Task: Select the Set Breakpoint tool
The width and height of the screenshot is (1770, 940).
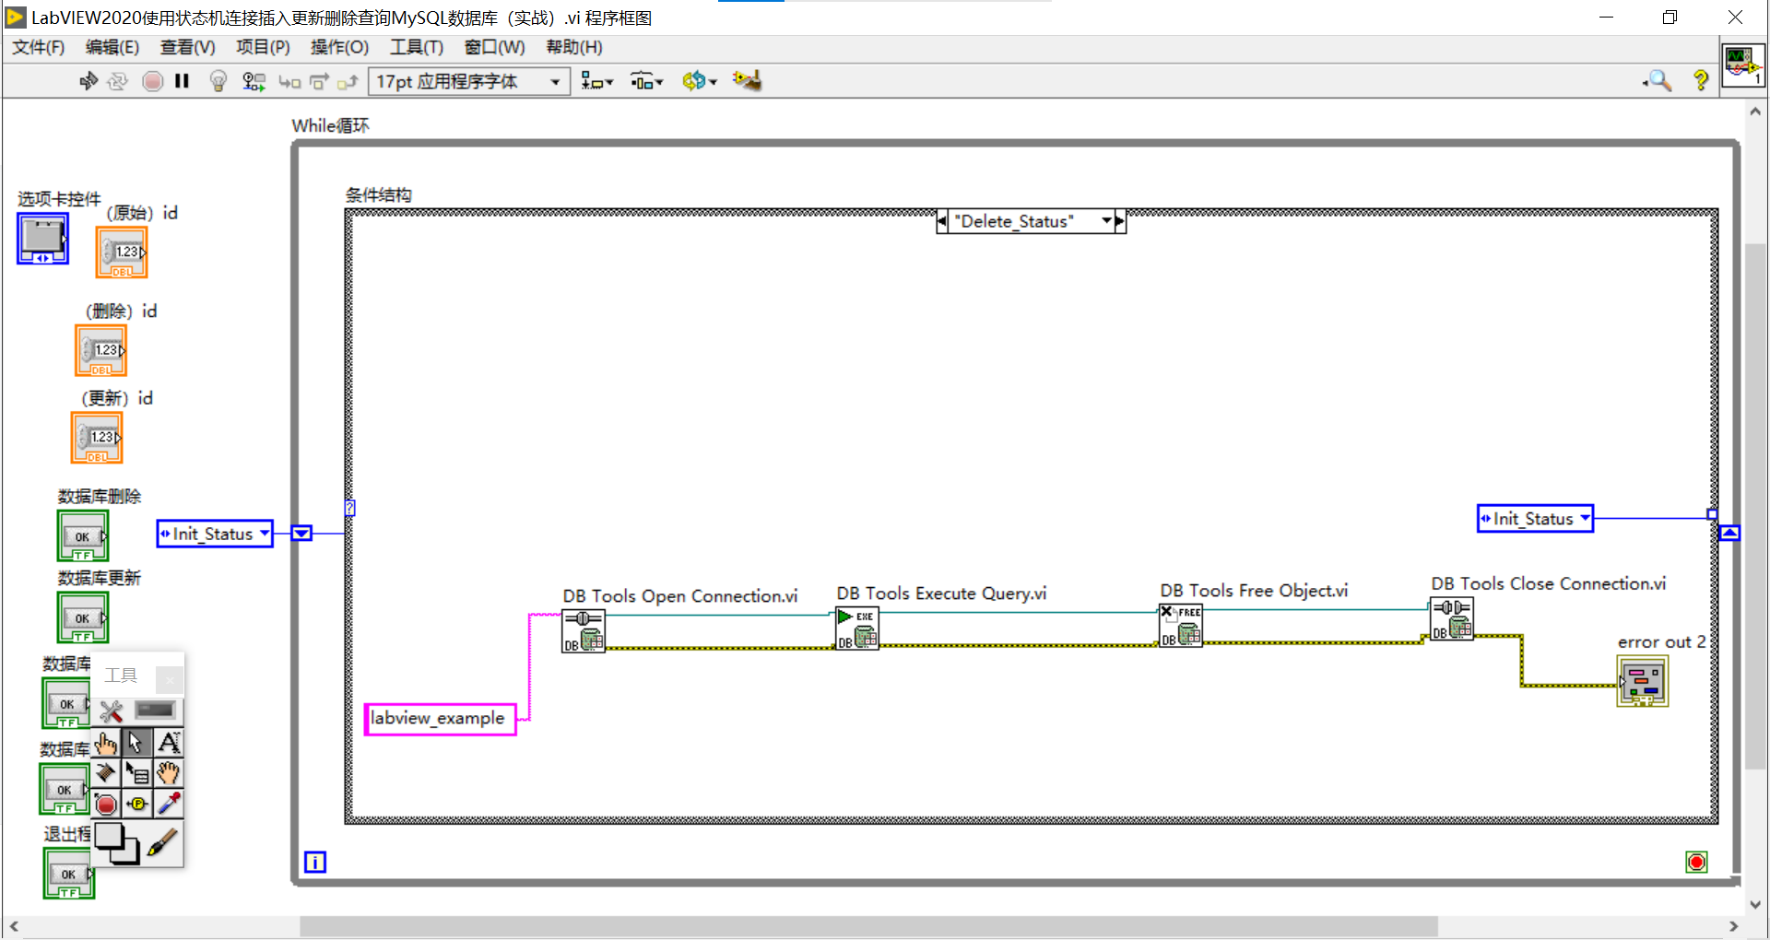Action: click(x=106, y=804)
